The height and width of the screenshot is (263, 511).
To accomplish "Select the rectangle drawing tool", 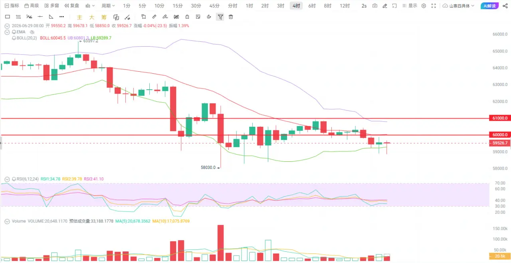I will tap(7, 17).
